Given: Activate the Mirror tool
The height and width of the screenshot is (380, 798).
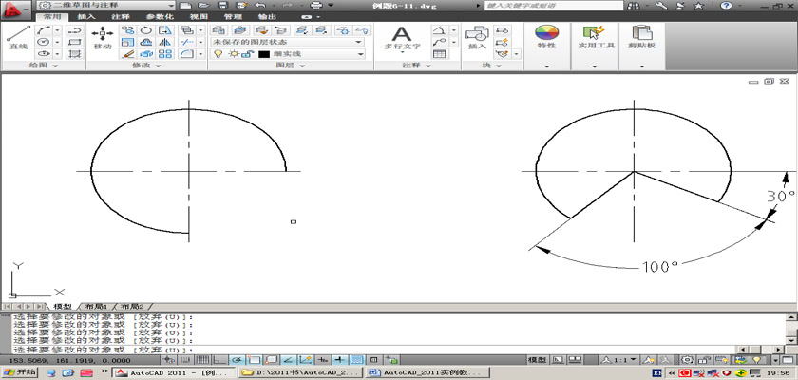Looking at the screenshot, I should pos(164,42).
